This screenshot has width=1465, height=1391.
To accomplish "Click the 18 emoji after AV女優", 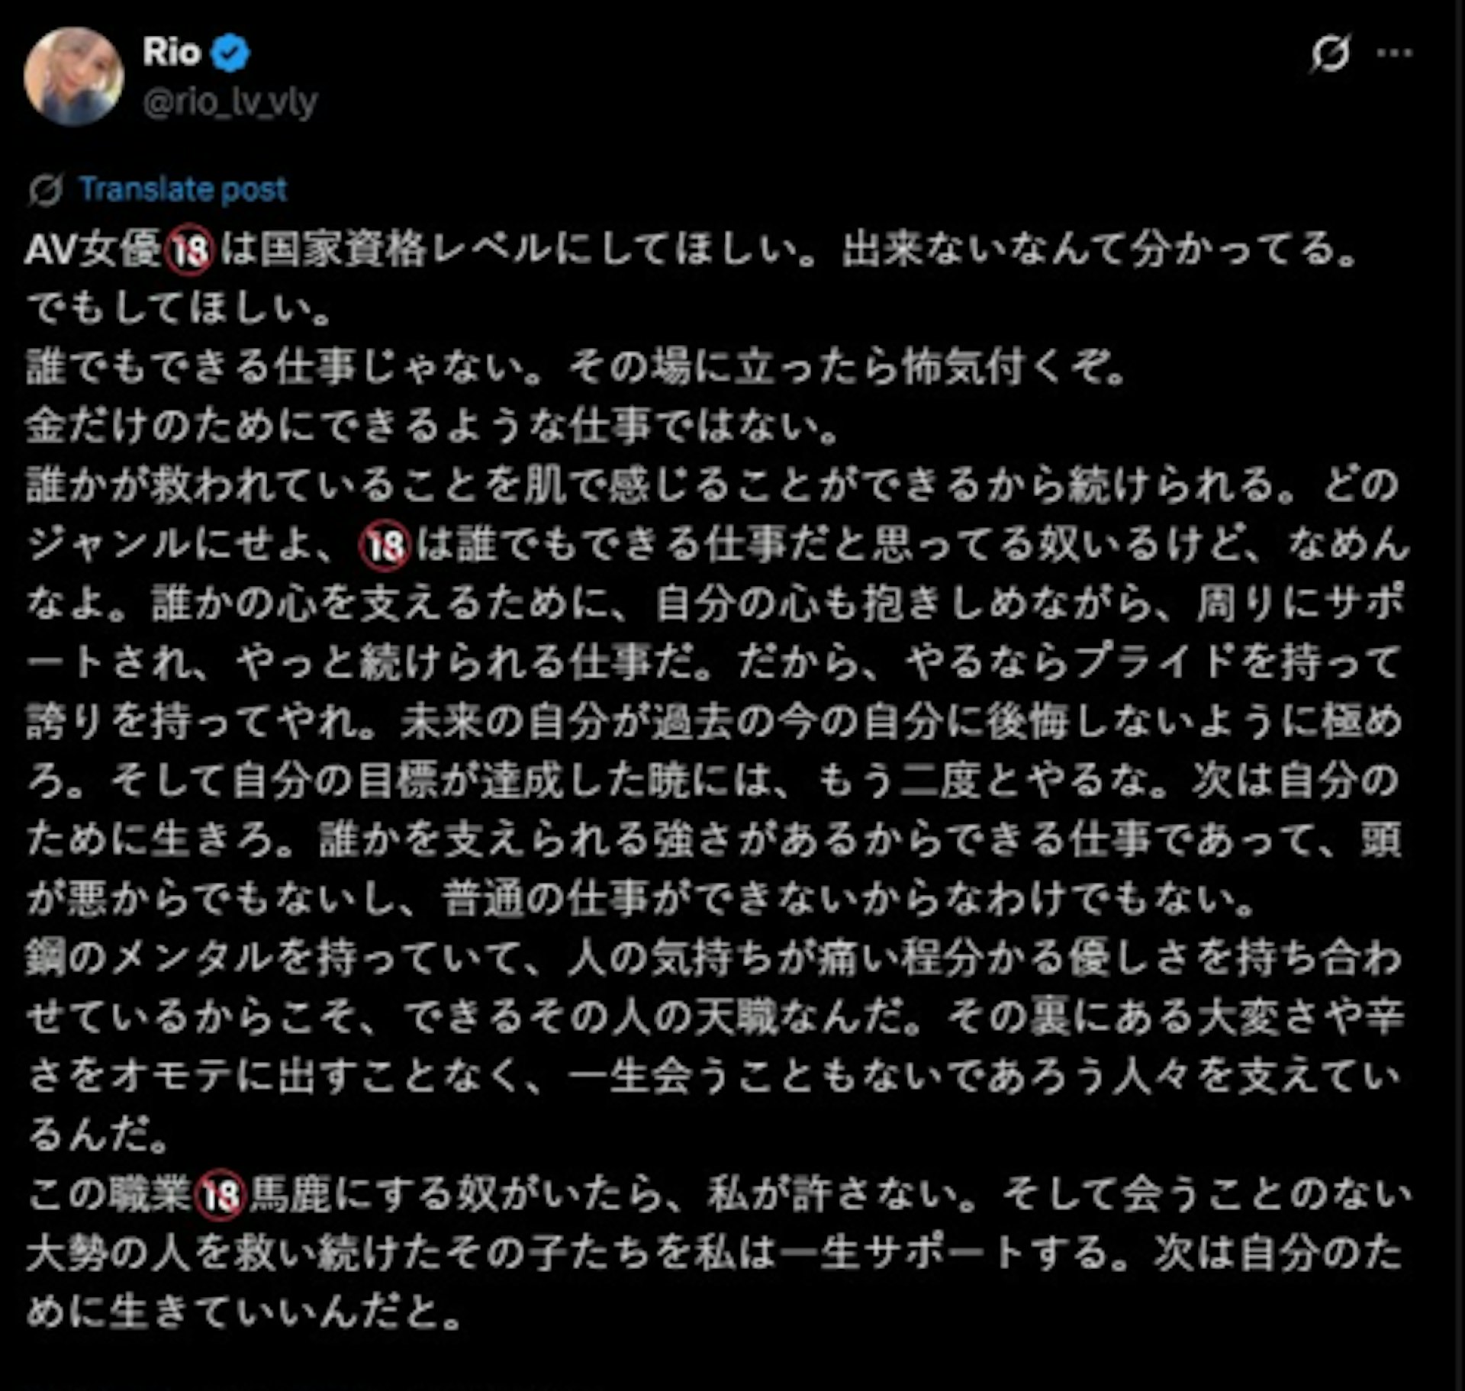I will coord(188,250).
